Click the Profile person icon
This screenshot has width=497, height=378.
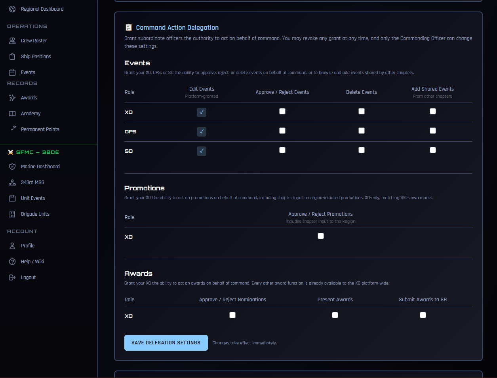tap(12, 246)
